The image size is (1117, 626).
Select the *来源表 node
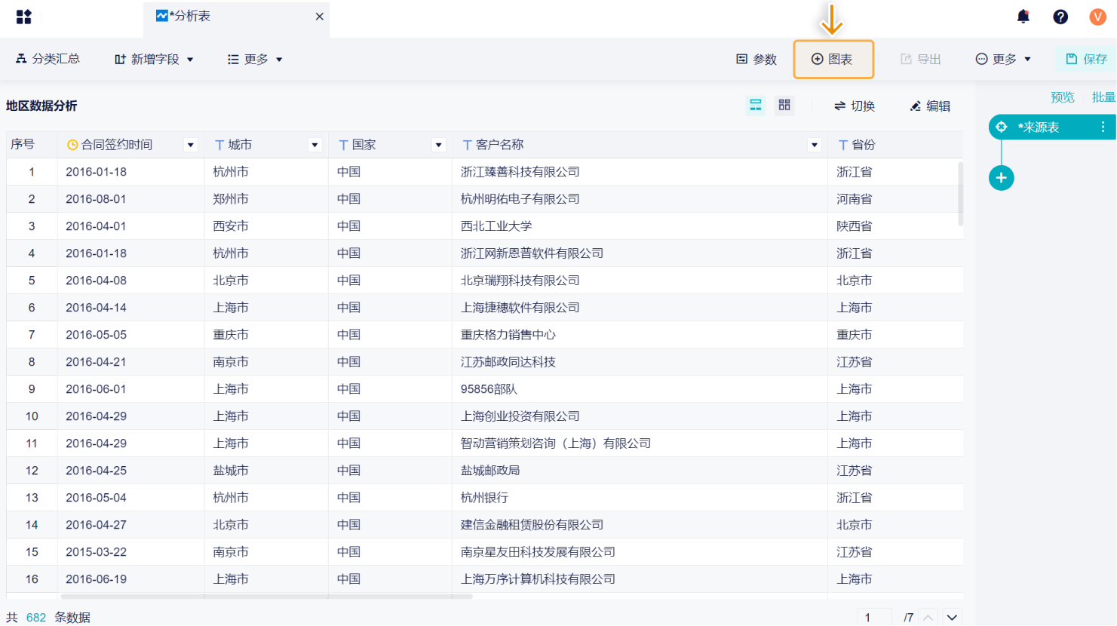pos(1051,127)
